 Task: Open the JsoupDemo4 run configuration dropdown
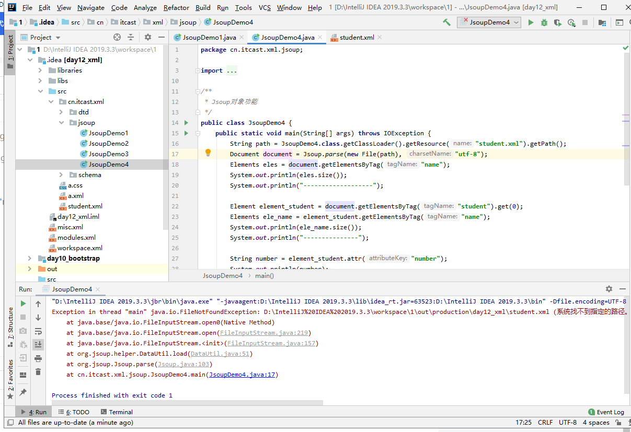coord(489,22)
